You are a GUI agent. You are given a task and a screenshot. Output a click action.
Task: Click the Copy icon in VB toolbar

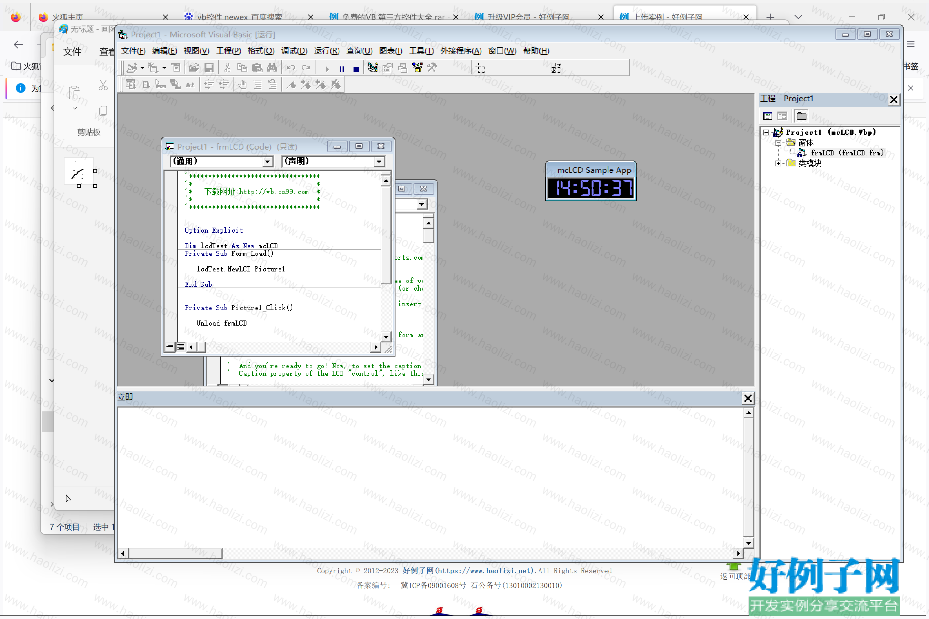pyautogui.click(x=242, y=68)
